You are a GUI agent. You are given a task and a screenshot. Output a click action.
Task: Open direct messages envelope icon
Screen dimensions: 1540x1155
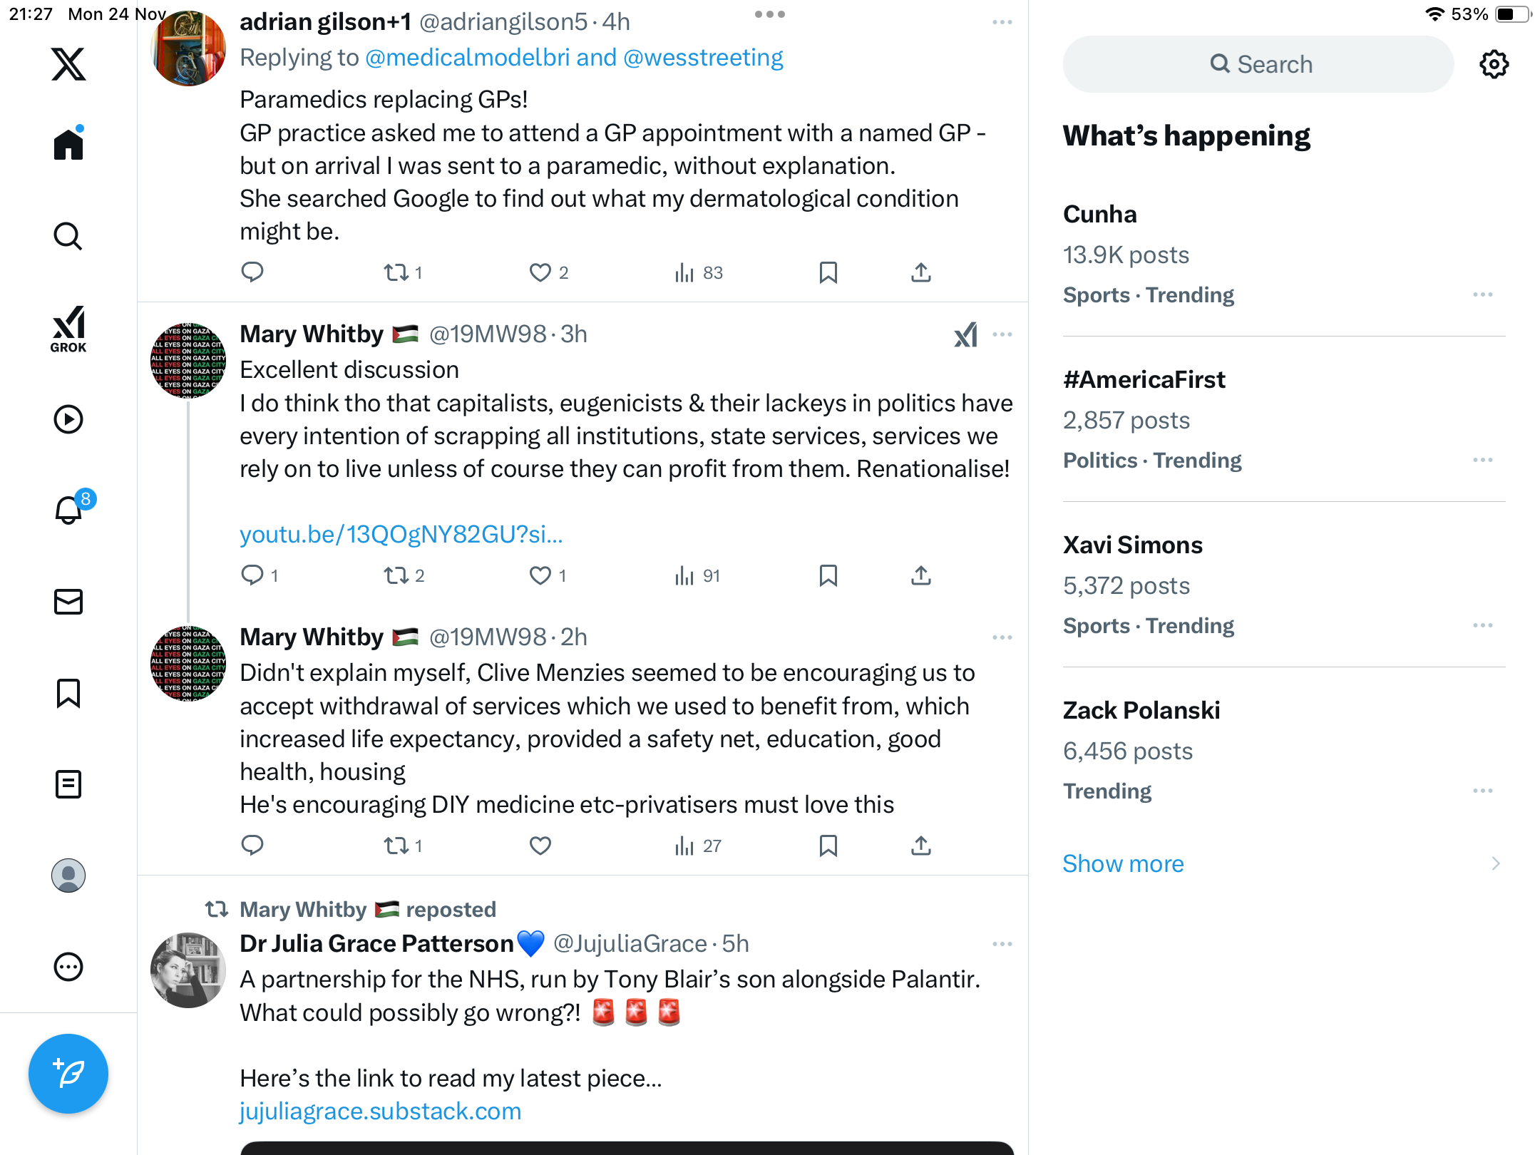click(68, 602)
